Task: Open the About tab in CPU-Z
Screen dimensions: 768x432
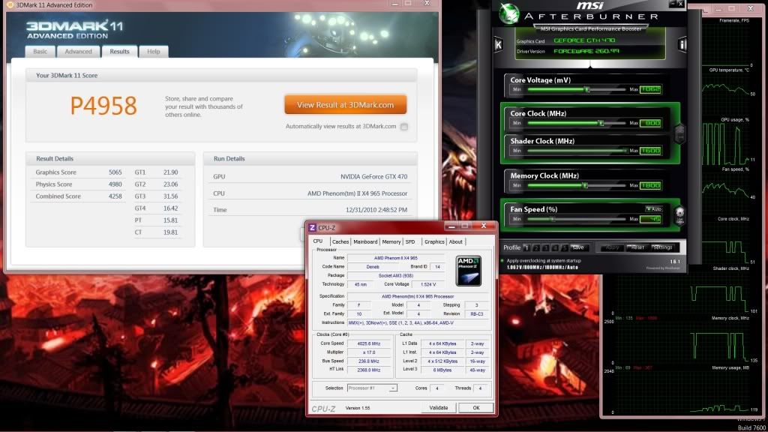Action: pos(455,241)
